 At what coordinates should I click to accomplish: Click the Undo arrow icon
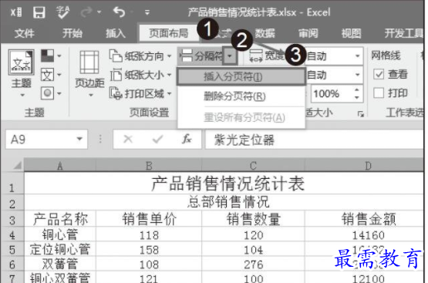click(x=120, y=12)
